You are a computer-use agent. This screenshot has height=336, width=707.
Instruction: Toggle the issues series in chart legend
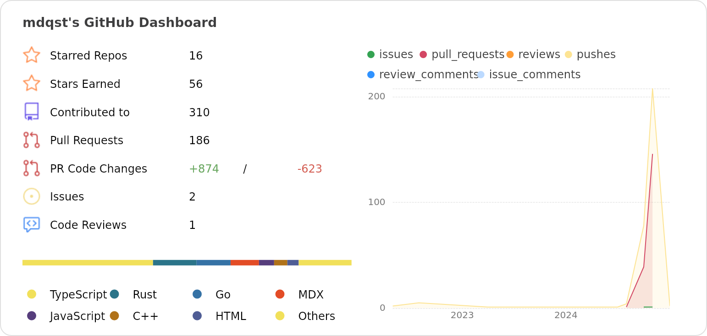click(390, 54)
